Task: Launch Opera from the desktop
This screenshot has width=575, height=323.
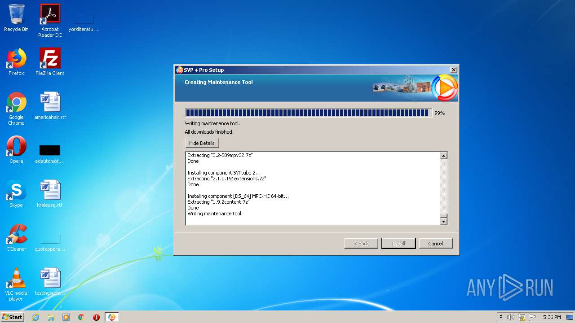Action: click(16, 150)
